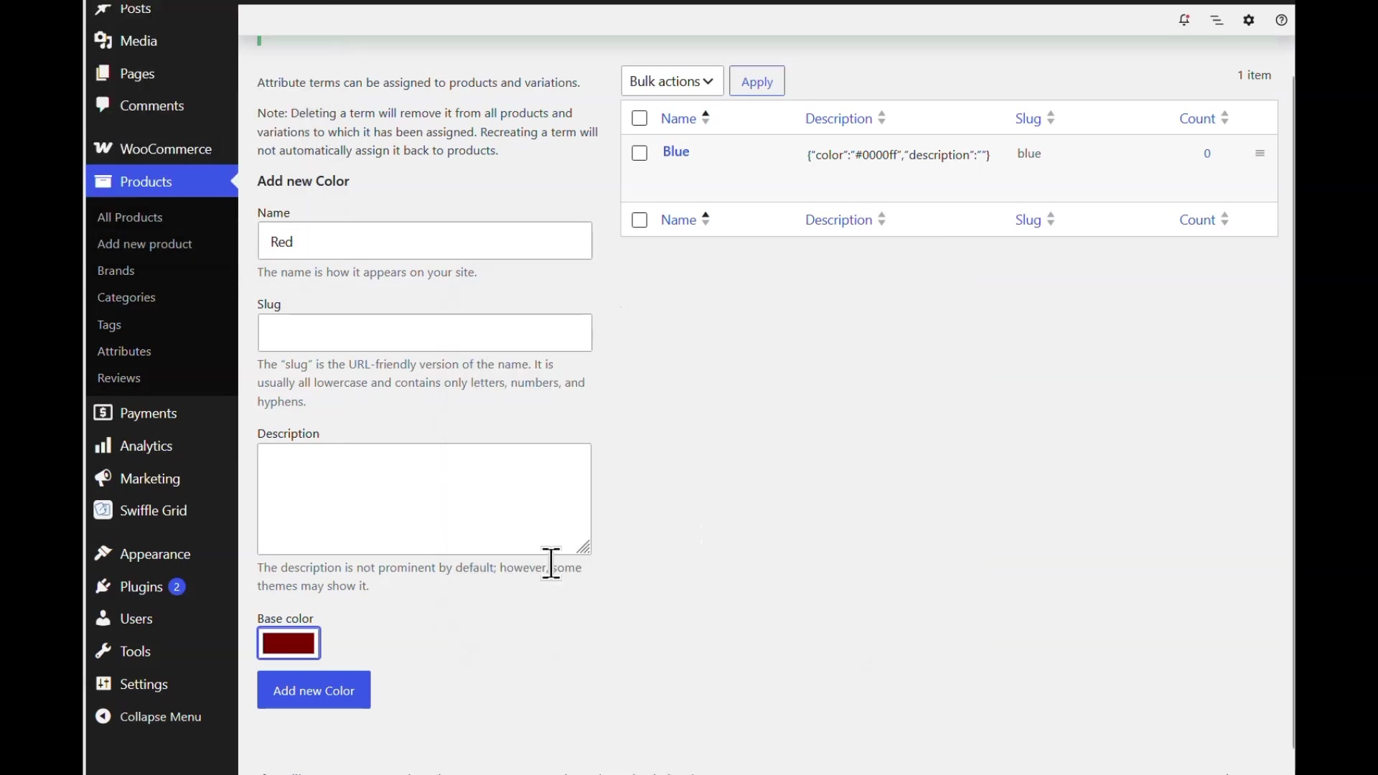Screen dimensions: 1378x775
Task: Sort by Name in header row
Action: click(685, 118)
